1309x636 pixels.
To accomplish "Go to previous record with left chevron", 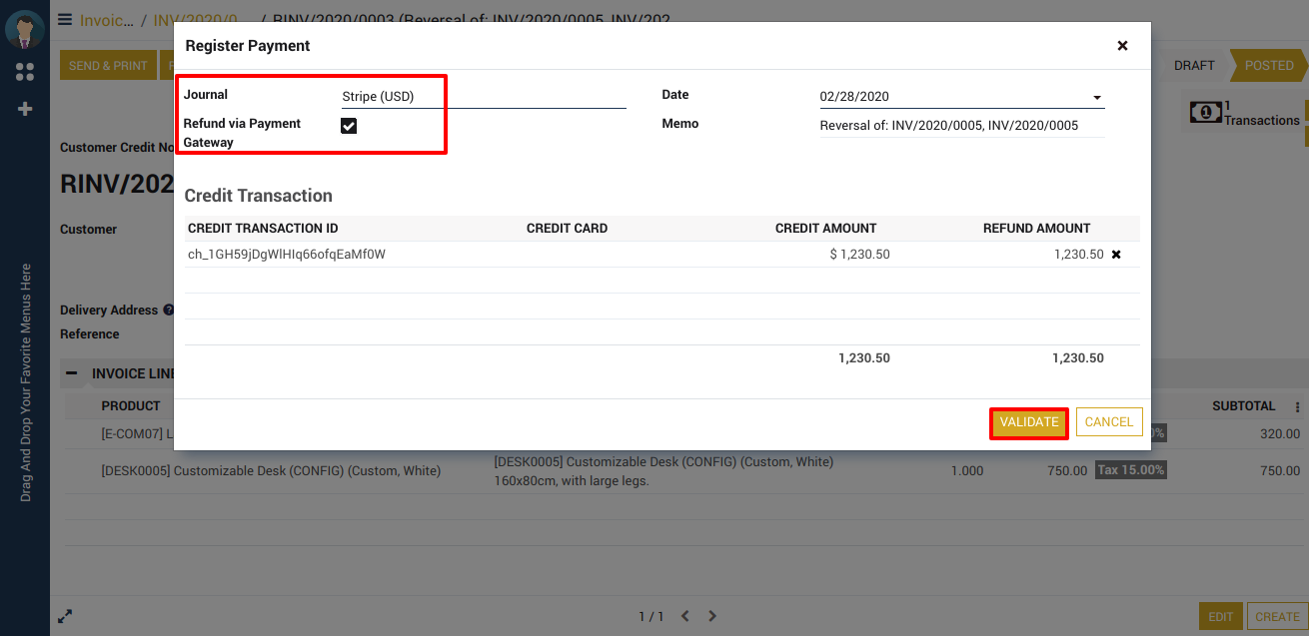I will pyautogui.click(x=684, y=616).
